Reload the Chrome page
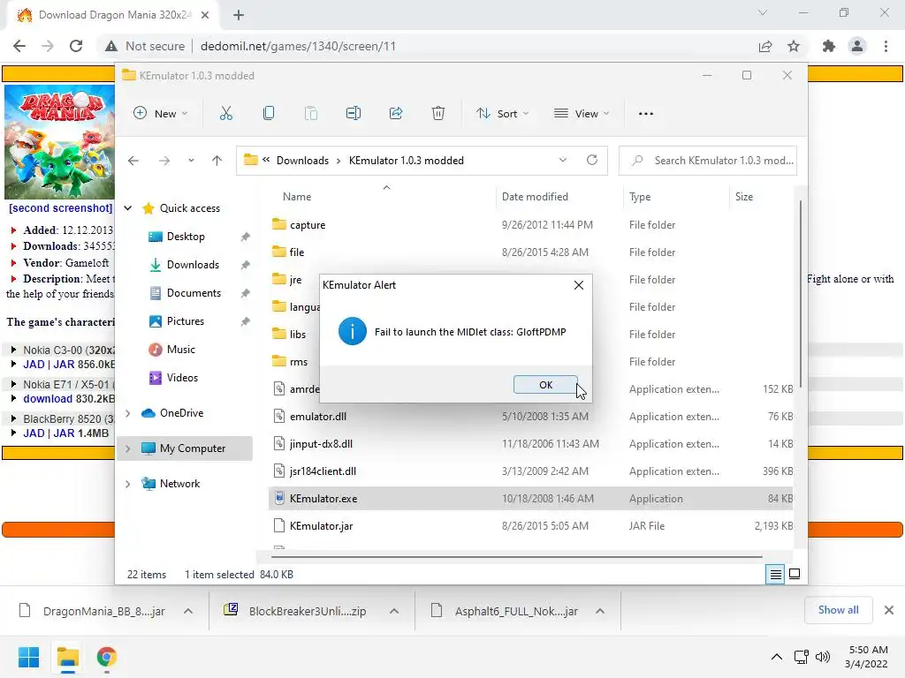This screenshot has width=905, height=678. tap(76, 46)
